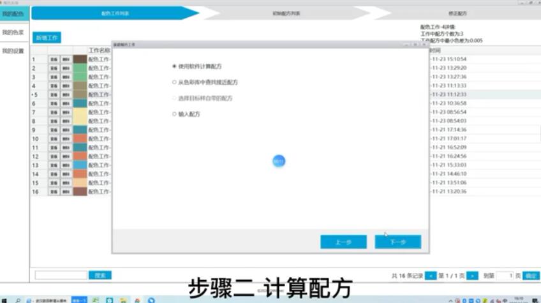Viewport: 541px width, 303px height.
Task: Switch to the 修正配方 step tab
Action: click(457, 13)
